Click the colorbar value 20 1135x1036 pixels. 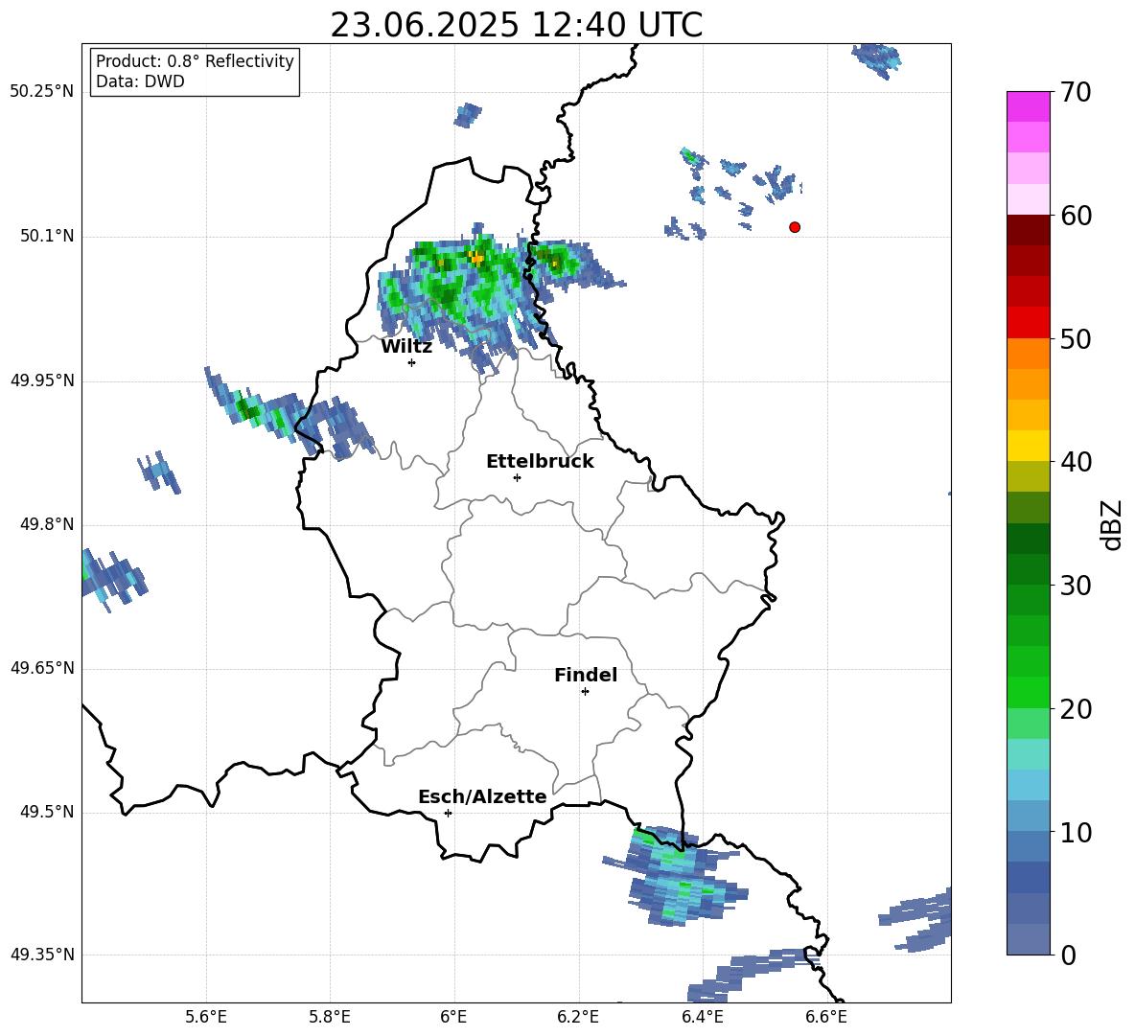1076,709
